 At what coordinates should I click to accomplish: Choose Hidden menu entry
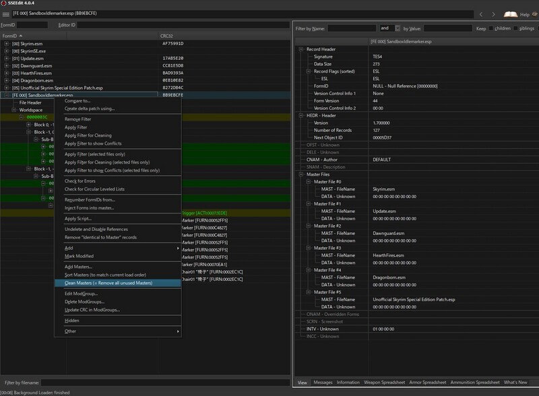point(117,321)
